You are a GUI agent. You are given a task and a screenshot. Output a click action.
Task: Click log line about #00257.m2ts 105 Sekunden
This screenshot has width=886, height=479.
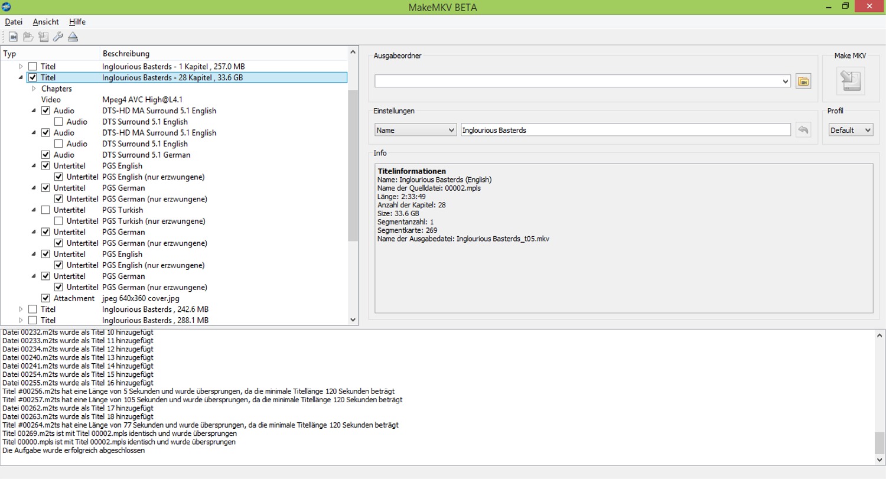coord(203,399)
